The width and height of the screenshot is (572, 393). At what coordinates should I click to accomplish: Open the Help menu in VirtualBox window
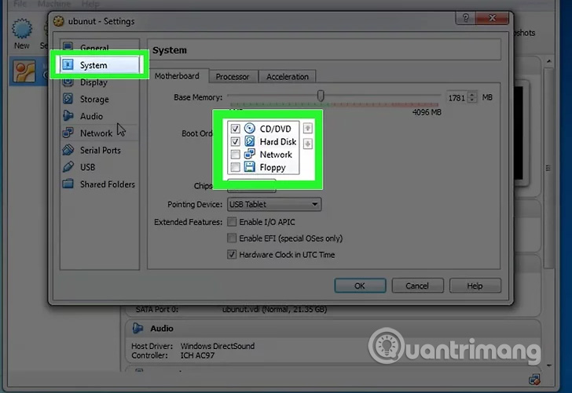(x=90, y=4)
